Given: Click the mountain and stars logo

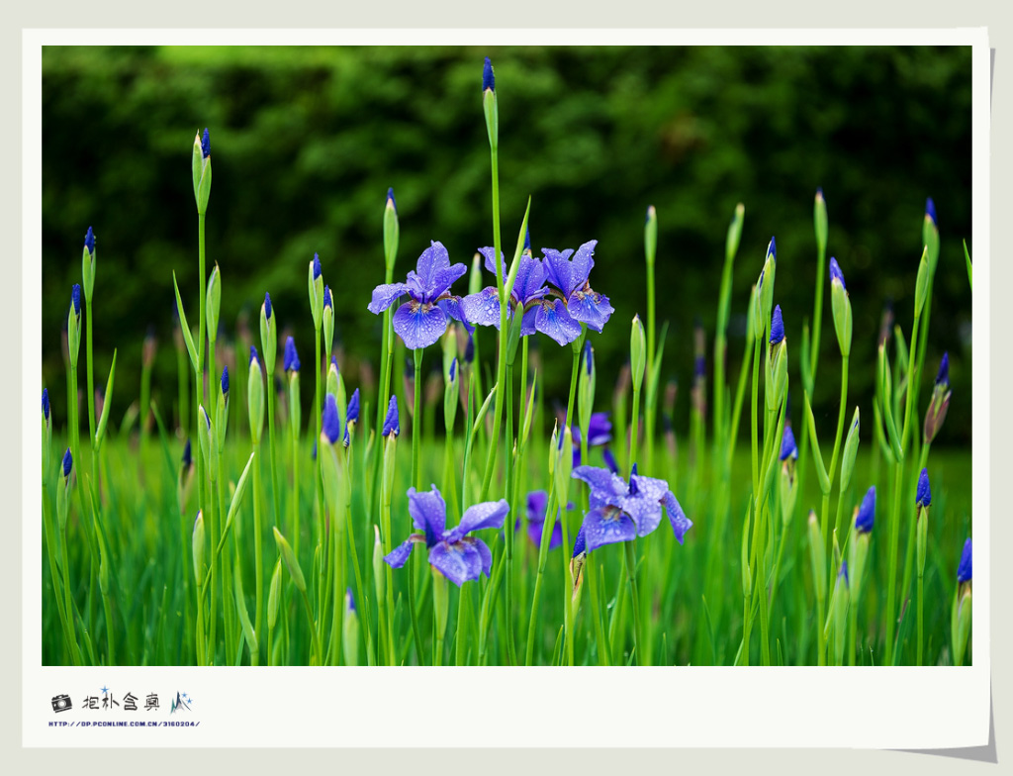Looking at the screenshot, I should point(180,703).
